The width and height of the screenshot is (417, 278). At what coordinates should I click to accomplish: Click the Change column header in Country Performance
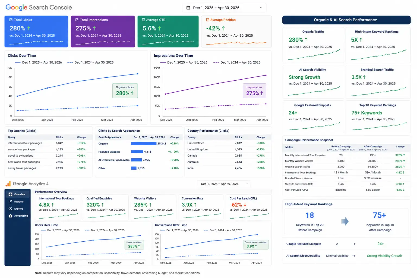(x=261, y=137)
